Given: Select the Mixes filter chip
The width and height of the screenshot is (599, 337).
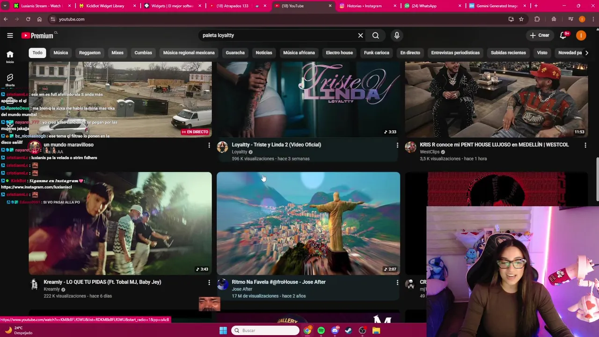Looking at the screenshot, I should [x=117, y=52].
